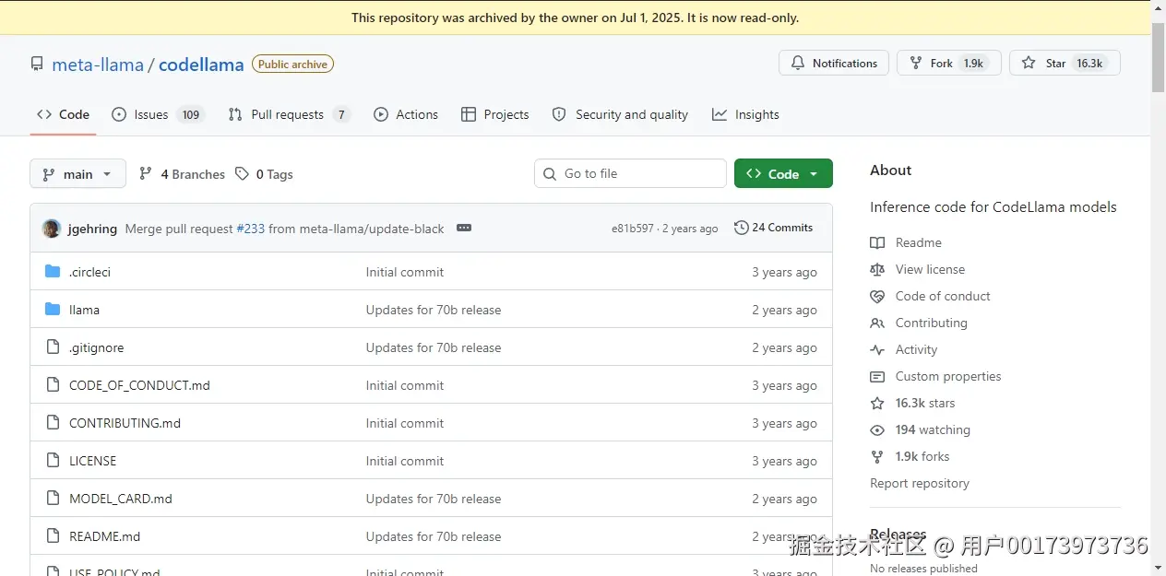
Task: Click the 194 watching text
Action: point(933,429)
